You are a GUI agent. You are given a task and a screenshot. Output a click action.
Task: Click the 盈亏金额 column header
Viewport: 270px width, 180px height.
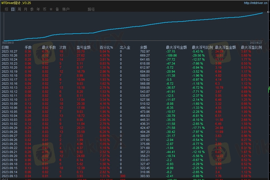[84, 47]
